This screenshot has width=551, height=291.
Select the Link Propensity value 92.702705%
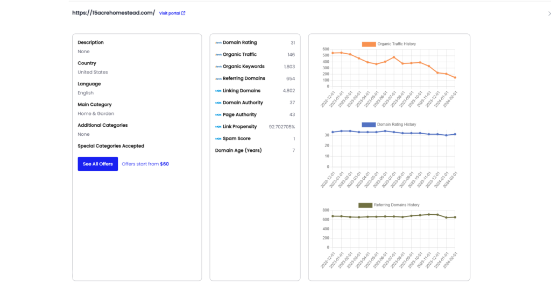tap(282, 127)
